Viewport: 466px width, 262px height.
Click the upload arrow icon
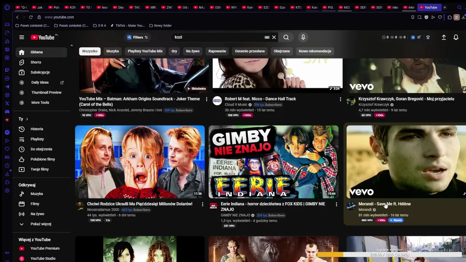coord(444,37)
